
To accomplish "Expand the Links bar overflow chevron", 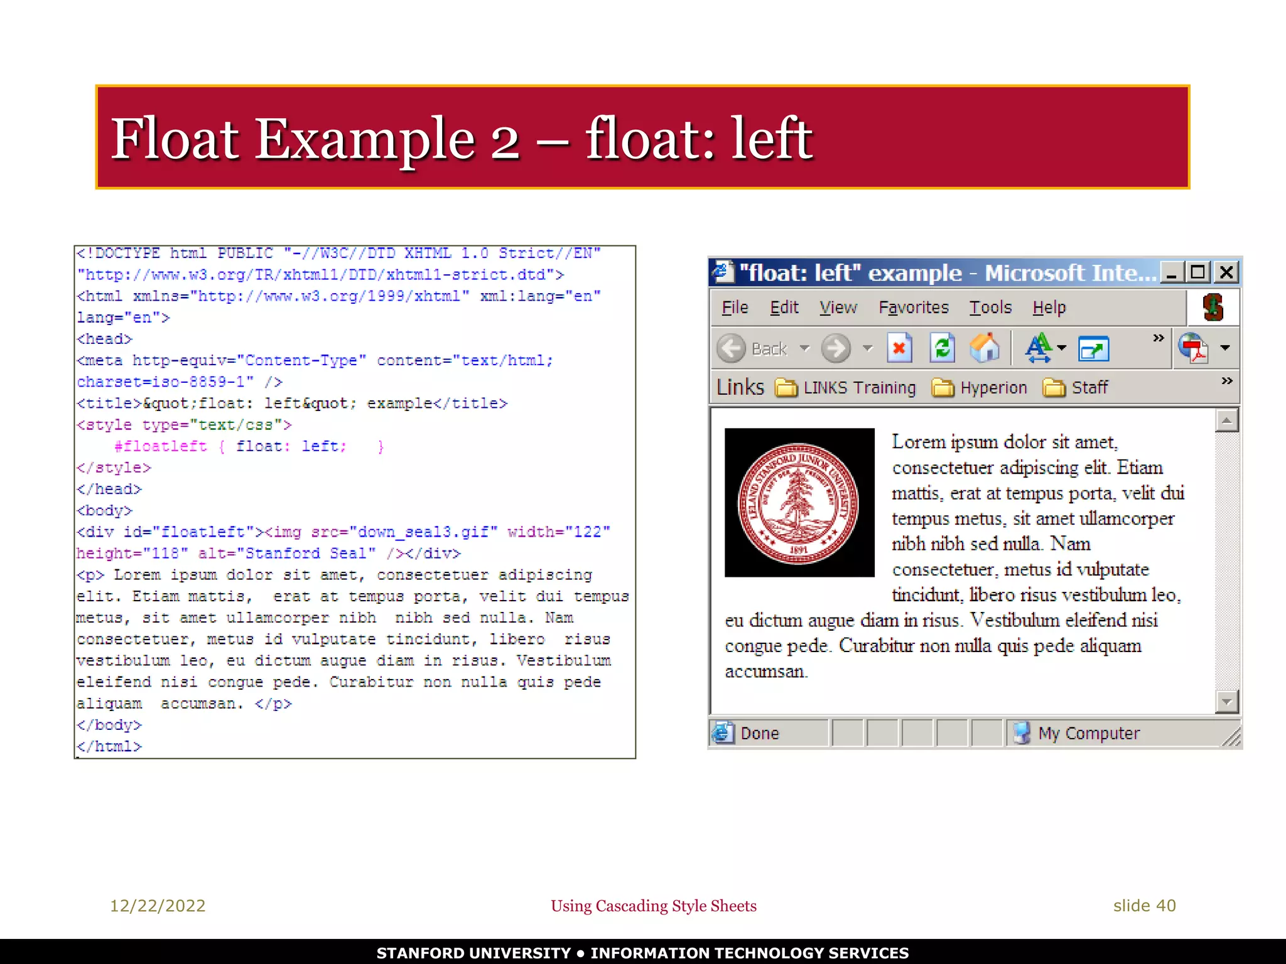I will [1227, 381].
